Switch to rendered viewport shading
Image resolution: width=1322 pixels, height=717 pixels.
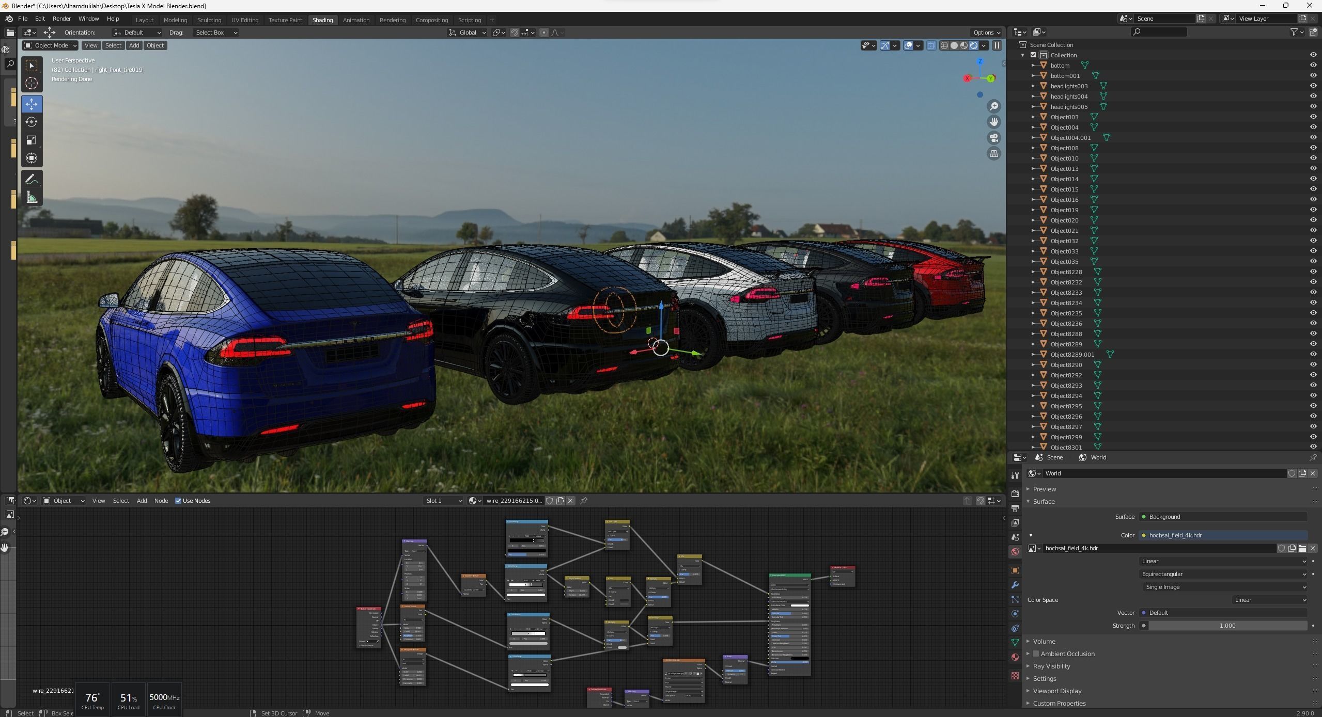pyautogui.click(x=974, y=45)
